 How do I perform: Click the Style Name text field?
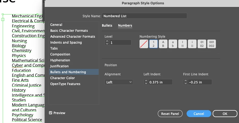(x=144, y=16)
